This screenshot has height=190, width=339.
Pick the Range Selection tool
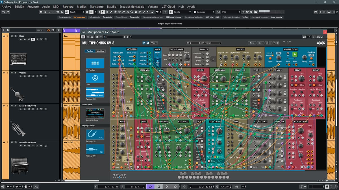[107, 12]
